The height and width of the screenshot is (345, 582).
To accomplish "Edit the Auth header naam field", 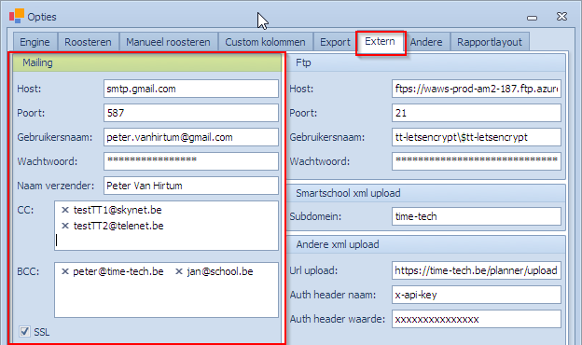I will pos(477,295).
